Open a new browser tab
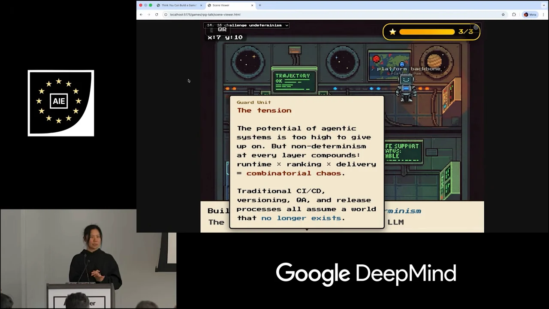 coord(260,5)
